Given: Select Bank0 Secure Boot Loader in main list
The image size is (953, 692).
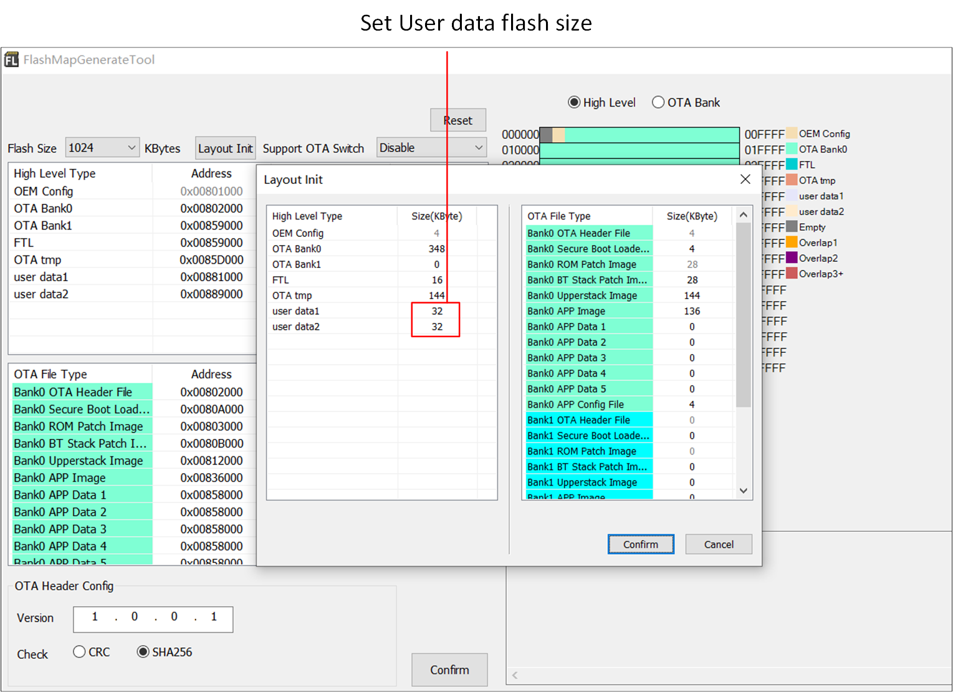Looking at the screenshot, I should (82, 409).
